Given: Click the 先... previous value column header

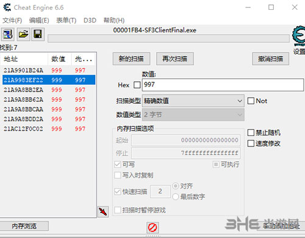Looking at the screenshot, I should 84,59.
